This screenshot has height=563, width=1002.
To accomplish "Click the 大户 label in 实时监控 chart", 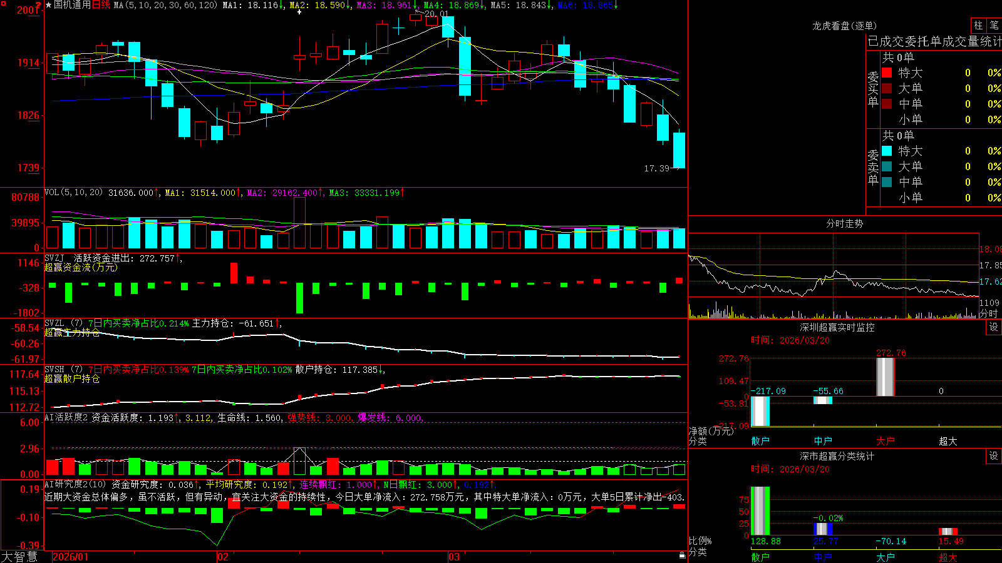I will pos(886,441).
